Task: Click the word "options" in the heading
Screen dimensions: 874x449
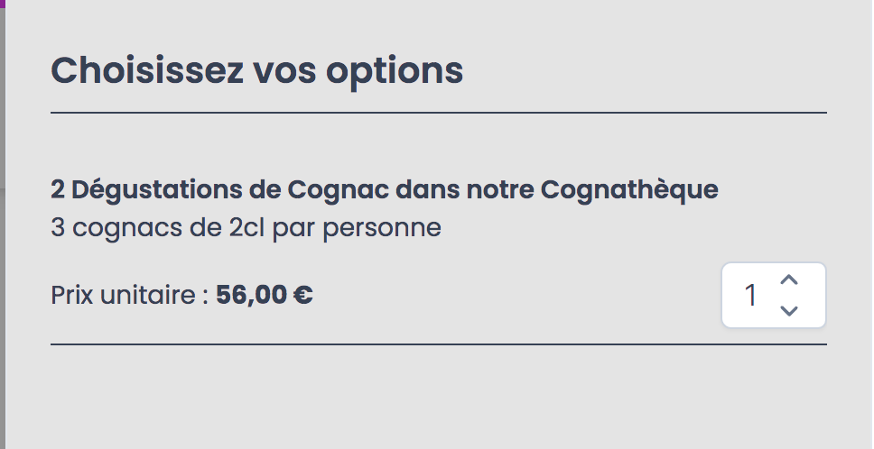Action: pos(394,71)
